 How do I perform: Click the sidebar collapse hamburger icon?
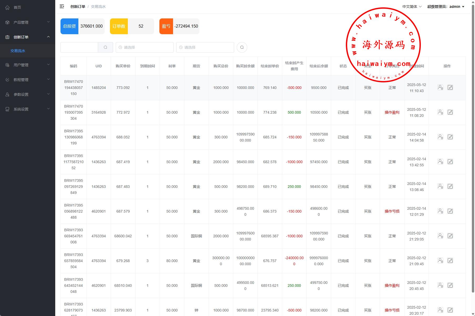62,7
